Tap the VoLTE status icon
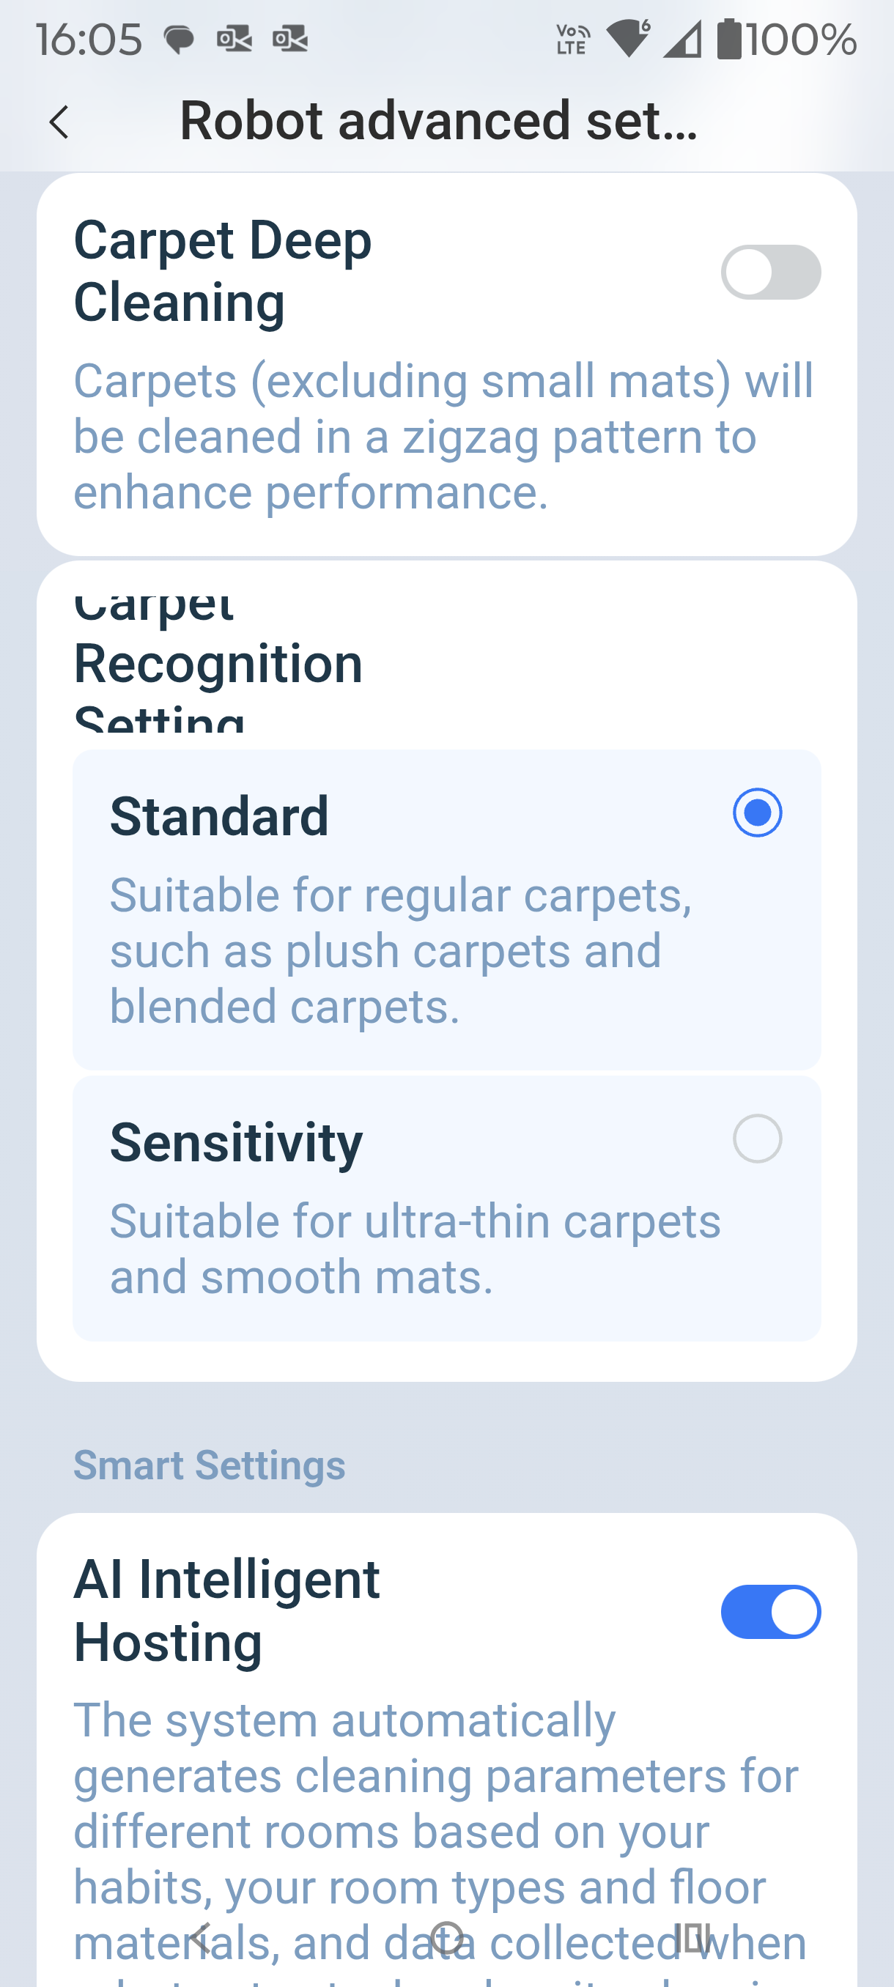894x1987 pixels. [x=572, y=40]
